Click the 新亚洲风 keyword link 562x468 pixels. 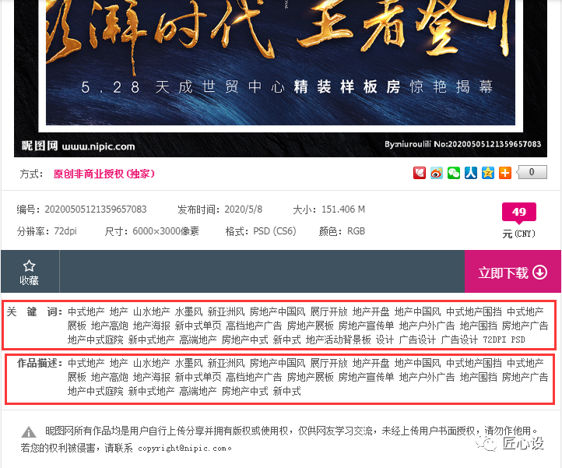[x=226, y=311]
